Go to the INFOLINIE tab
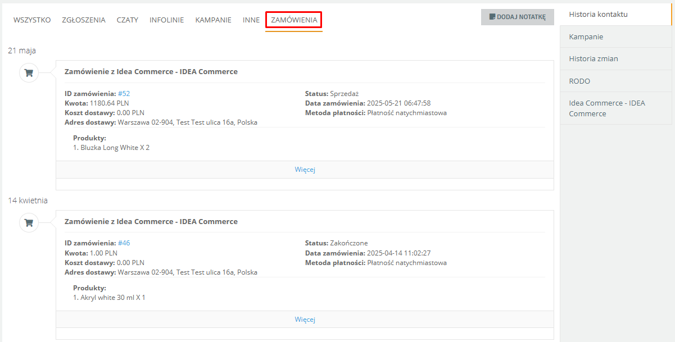675x342 pixels. click(166, 20)
